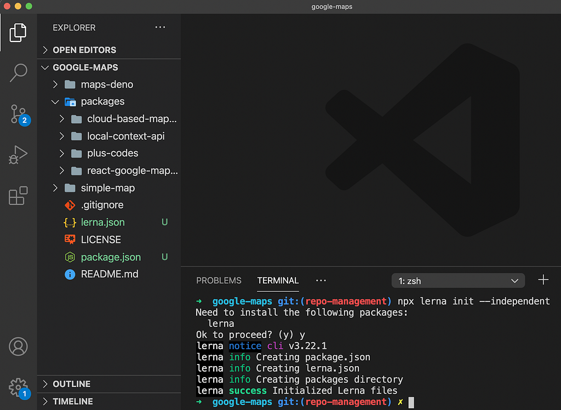Open Explorer more actions ellipsis
Image resolution: width=561 pixels, height=410 pixels.
[x=160, y=27]
